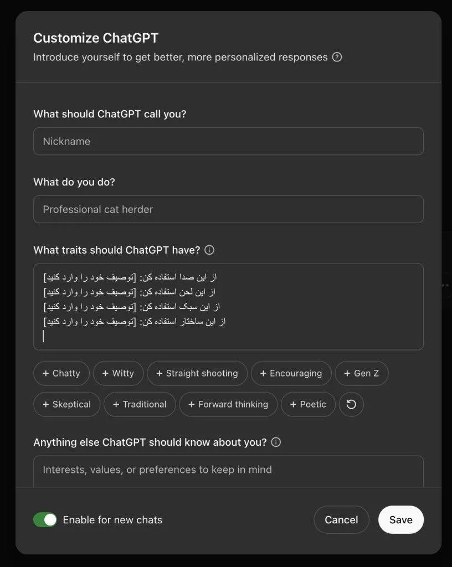Click the plus icon on the Chatty chip
The height and width of the screenshot is (567, 452).
point(47,373)
